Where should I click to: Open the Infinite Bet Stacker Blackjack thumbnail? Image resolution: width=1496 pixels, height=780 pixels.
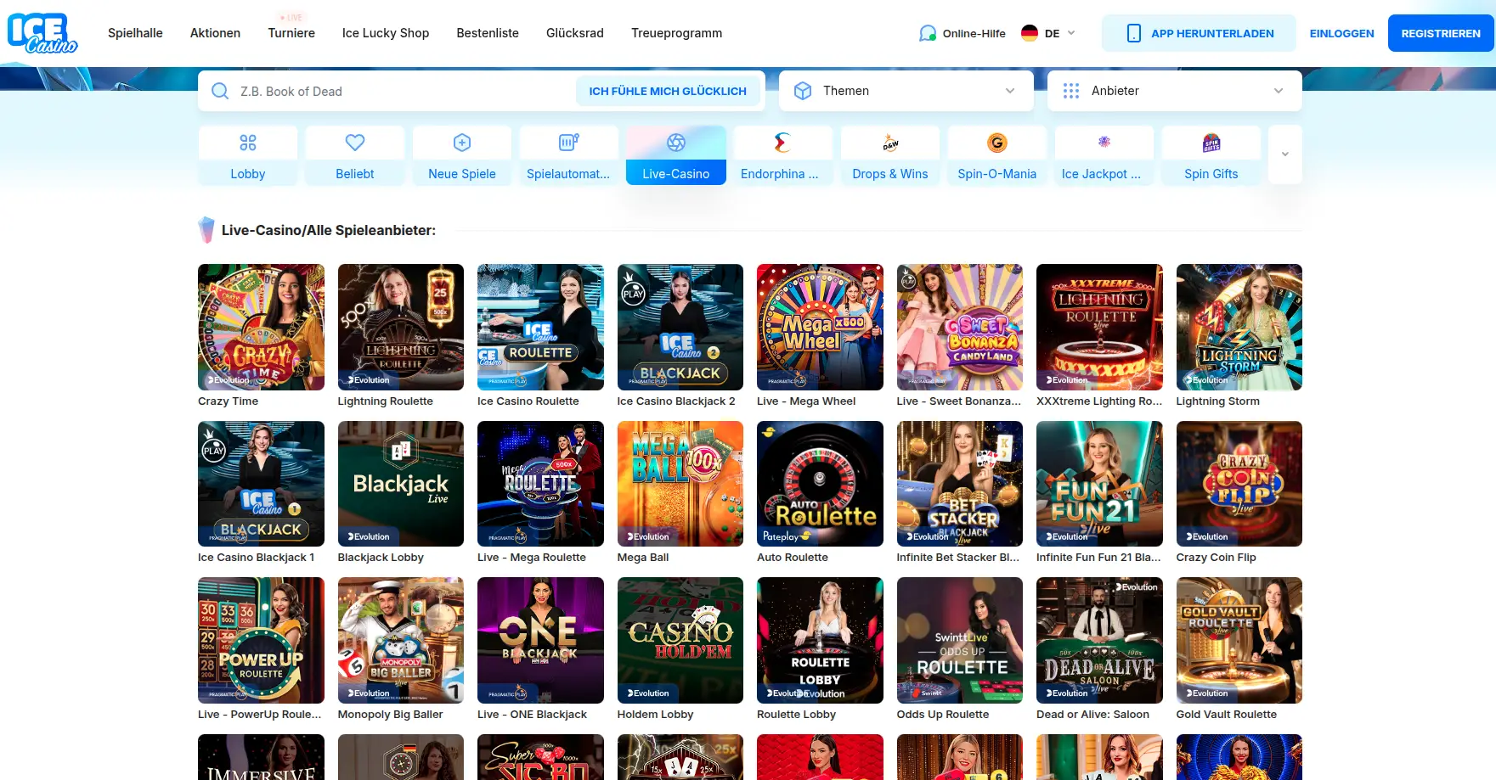pyautogui.click(x=960, y=484)
